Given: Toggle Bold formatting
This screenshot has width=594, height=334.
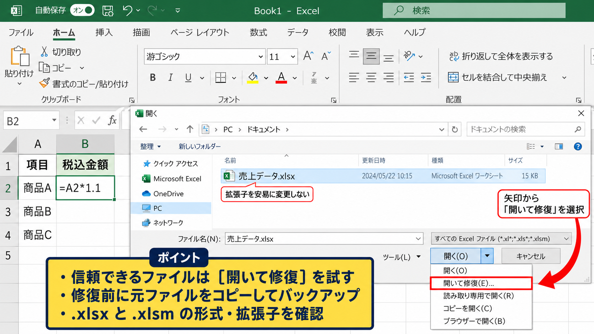Looking at the screenshot, I should pyautogui.click(x=153, y=77).
